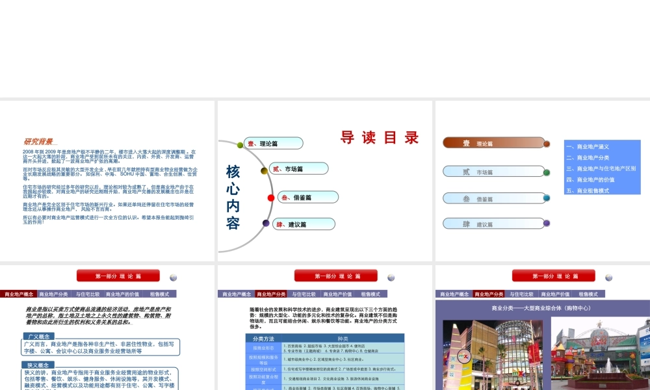Select the 商业地产分类 tab on the 广义概念 slide
This screenshot has height=390, width=650.
tap(53, 294)
